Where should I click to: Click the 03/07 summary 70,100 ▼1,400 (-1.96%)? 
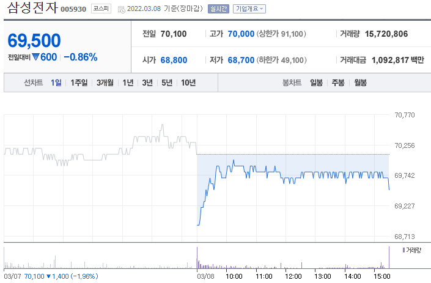click(61, 276)
